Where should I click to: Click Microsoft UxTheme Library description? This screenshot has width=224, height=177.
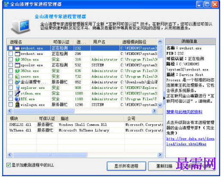click(x=84, y=130)
